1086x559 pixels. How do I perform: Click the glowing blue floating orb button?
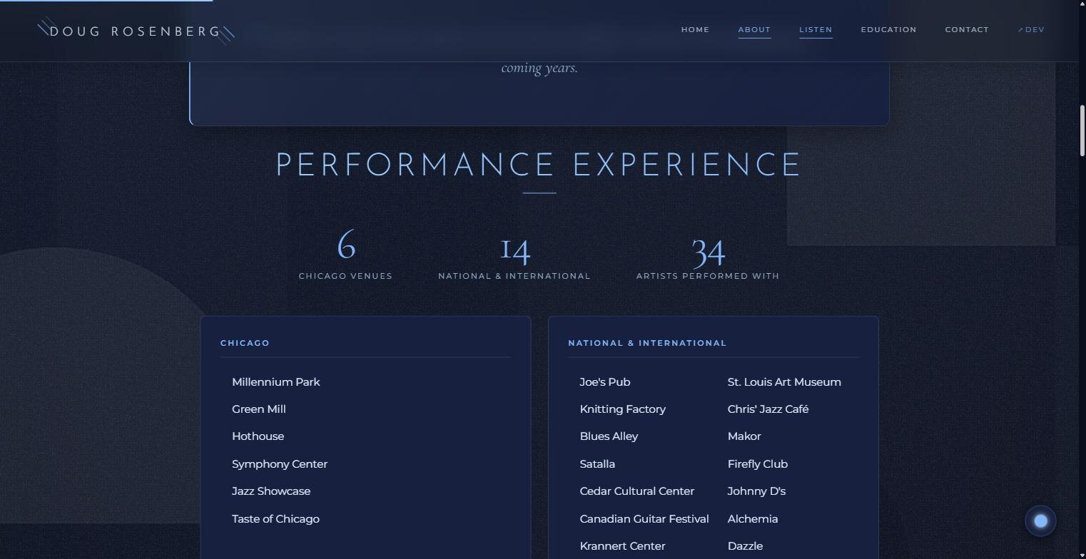coord(1040,521)
